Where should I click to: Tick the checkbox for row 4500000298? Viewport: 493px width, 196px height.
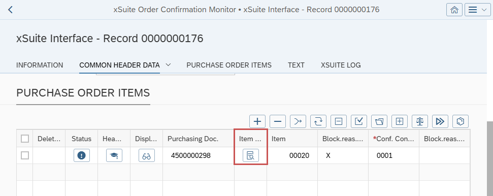point(25,155)
